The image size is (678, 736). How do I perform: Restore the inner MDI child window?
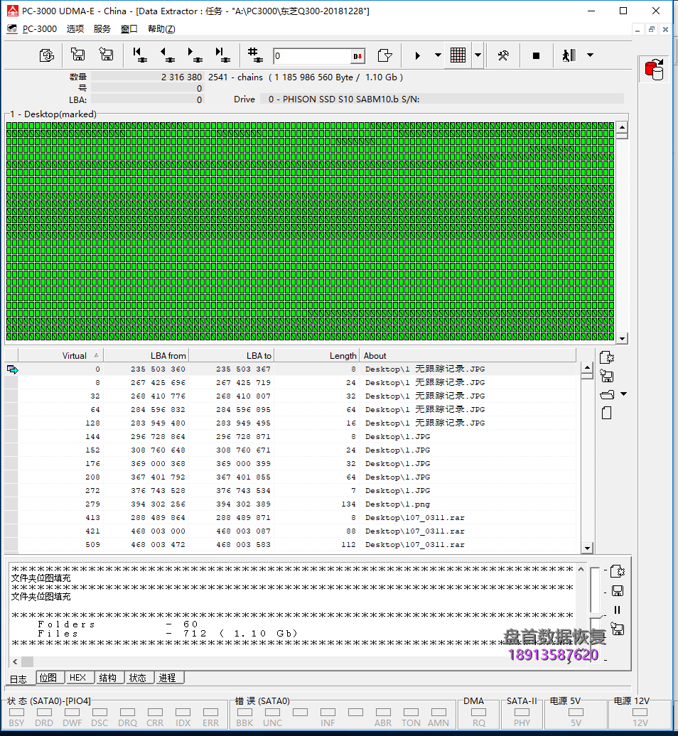coord(651,29)
